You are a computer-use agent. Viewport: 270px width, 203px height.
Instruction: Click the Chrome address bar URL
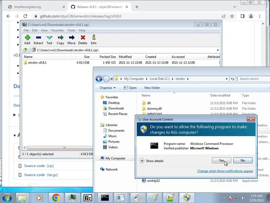coord(81,16)
